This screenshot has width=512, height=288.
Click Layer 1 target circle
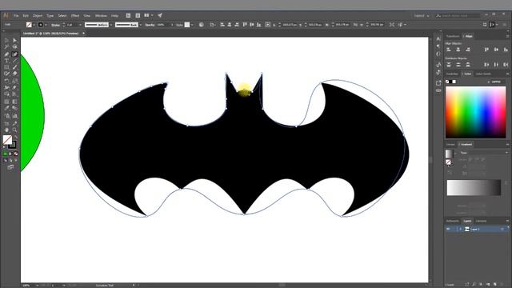point(502,230)
